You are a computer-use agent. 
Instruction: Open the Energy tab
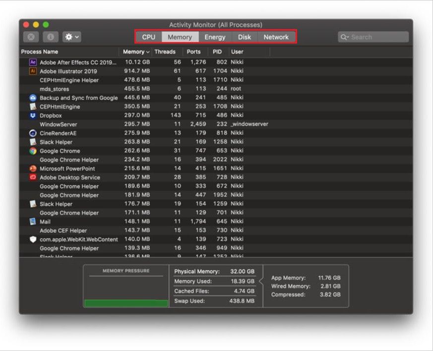pyautogui.click(x=215, y=37)
